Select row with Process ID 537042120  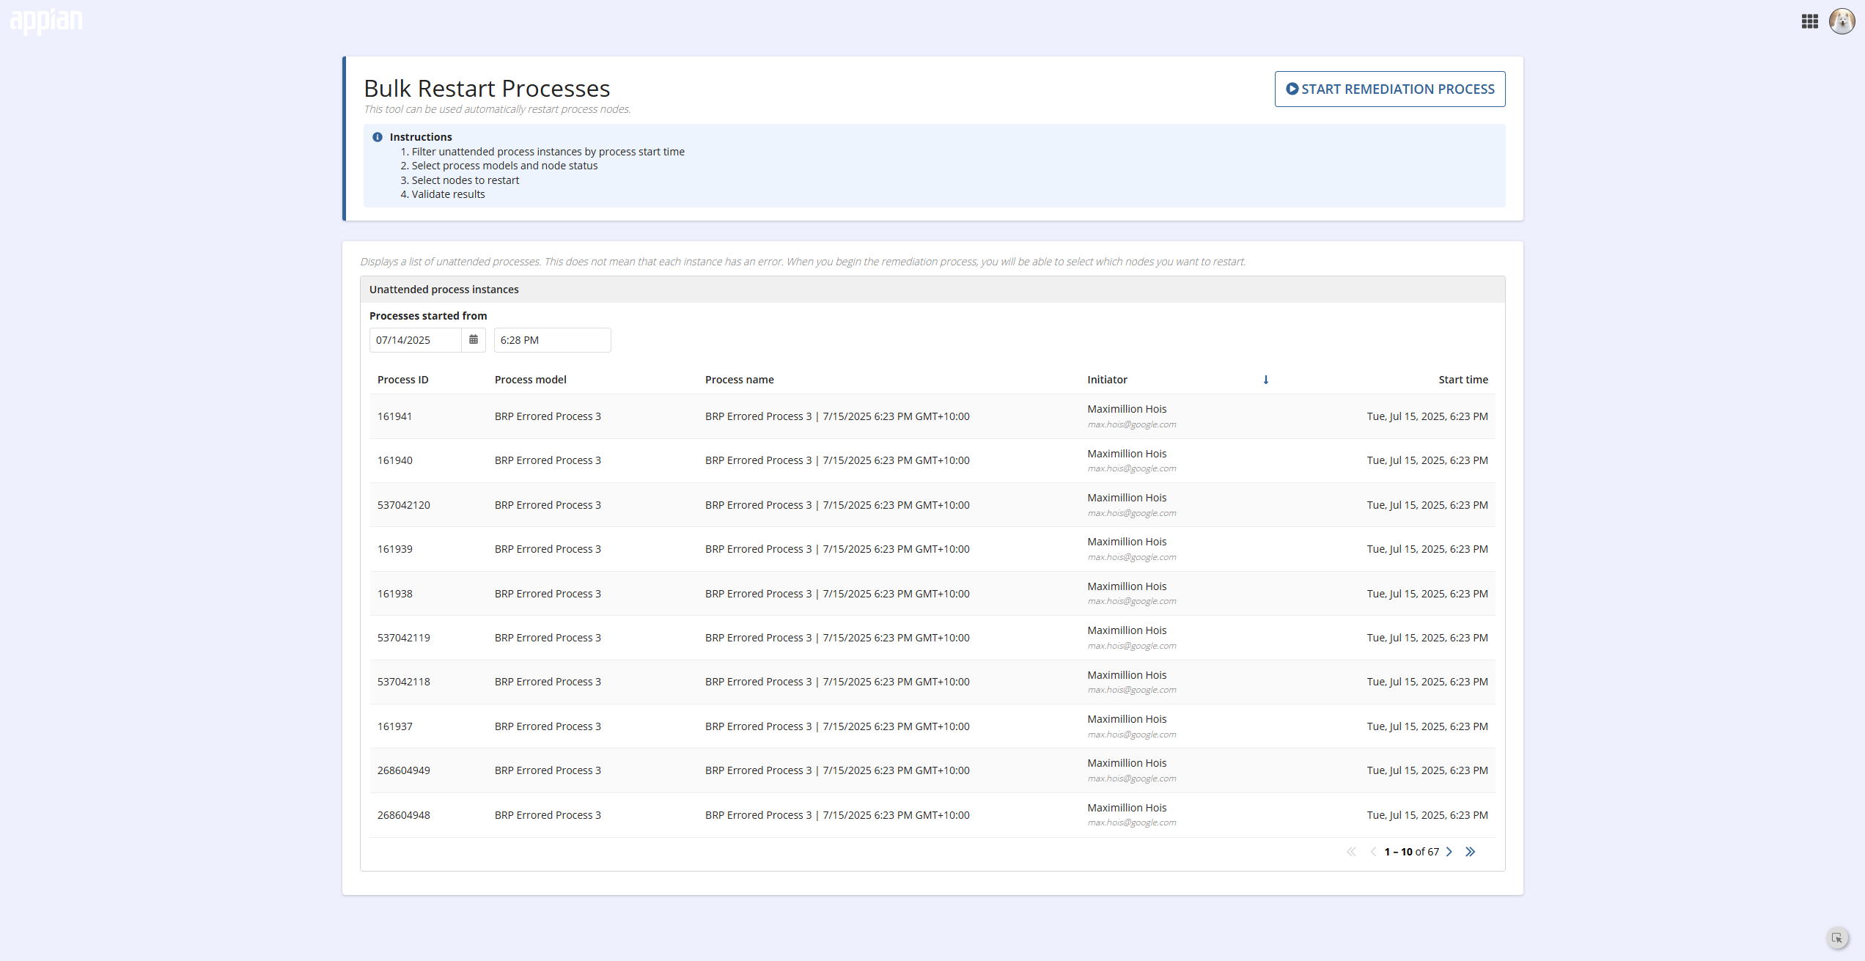point(933,505)
